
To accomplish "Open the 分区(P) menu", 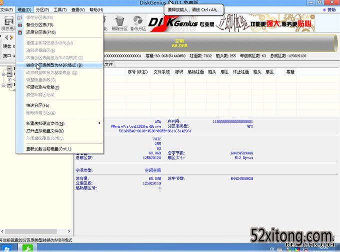I will [x=42, y=10].
